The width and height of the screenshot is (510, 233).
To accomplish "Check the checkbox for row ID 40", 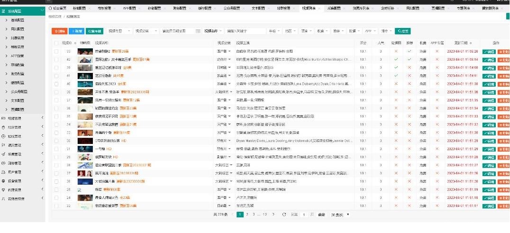I will click(56, 84).
